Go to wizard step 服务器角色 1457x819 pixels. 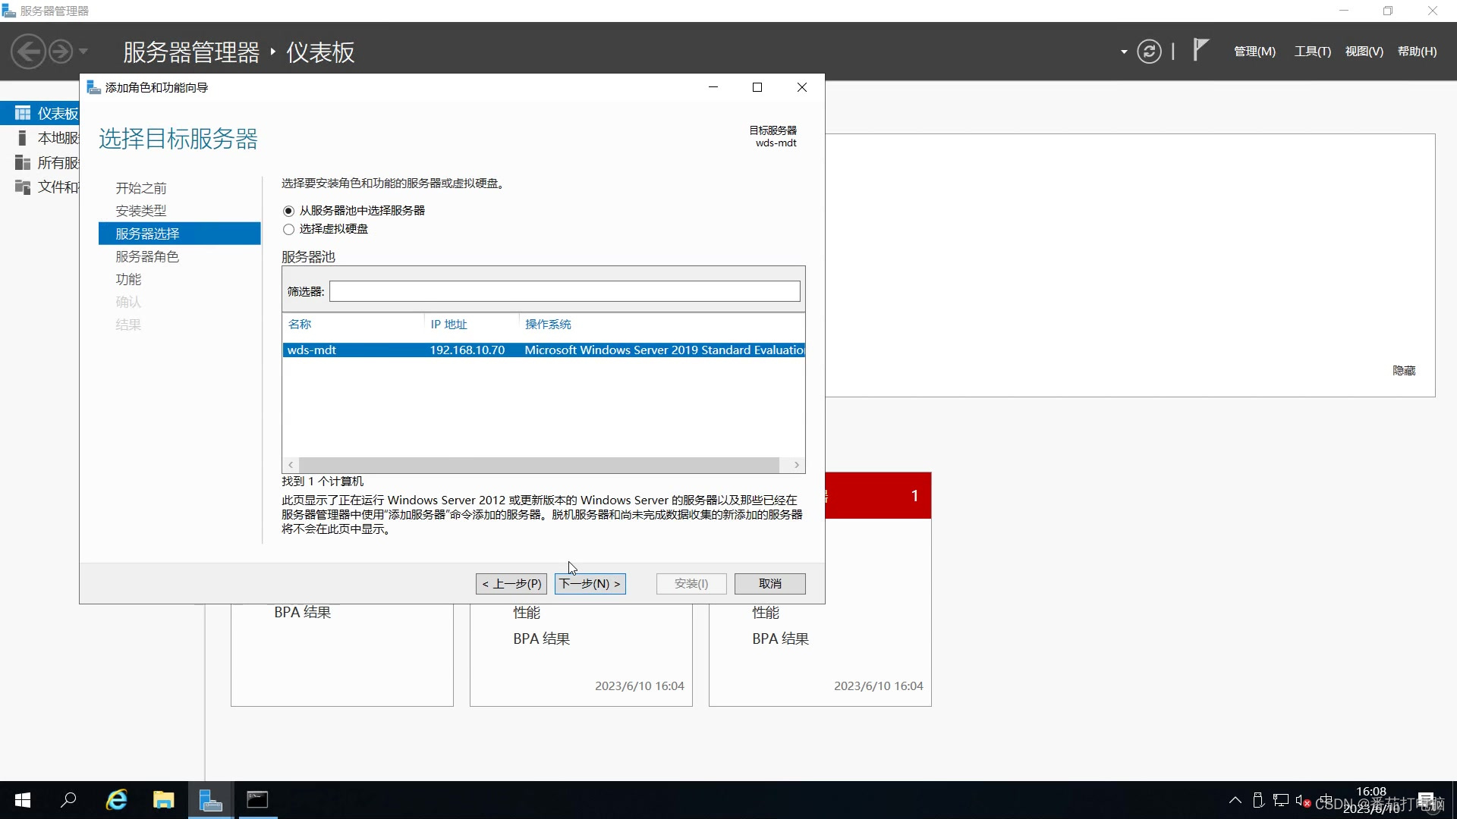[147, 256]
